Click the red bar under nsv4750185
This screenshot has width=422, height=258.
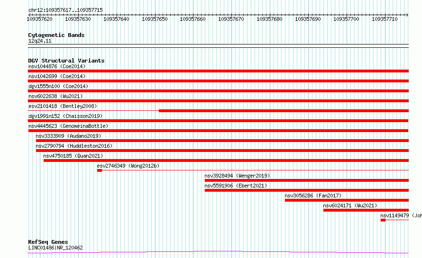coord(226,160)
